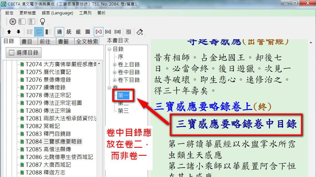This screenshot has height=177, width=316.
Task: Collapse the 目錄 root tree node
Action: click(109, 49)
